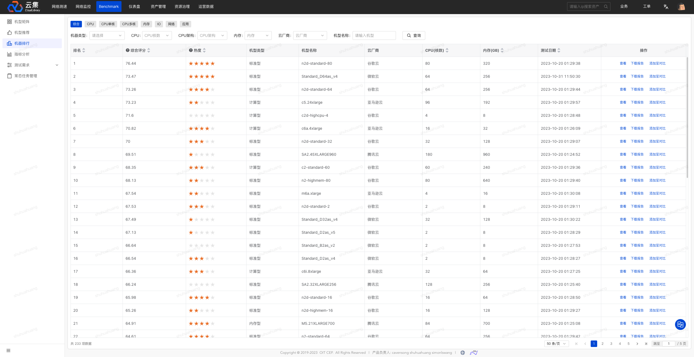Click the 指标分析 chart icon

9,54
